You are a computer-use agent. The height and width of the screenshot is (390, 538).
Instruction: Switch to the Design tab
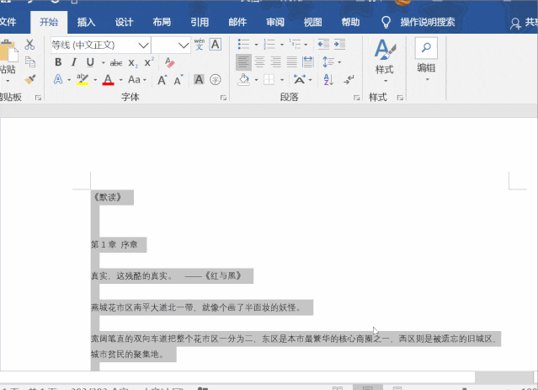[x=124, y=22]
